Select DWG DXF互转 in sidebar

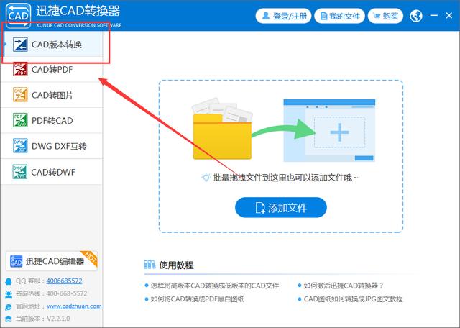click(x=52, y=146)
